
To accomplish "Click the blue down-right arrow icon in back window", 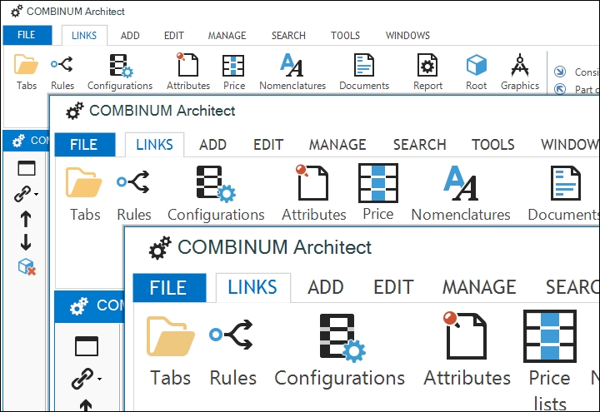I will pos(560,72).
